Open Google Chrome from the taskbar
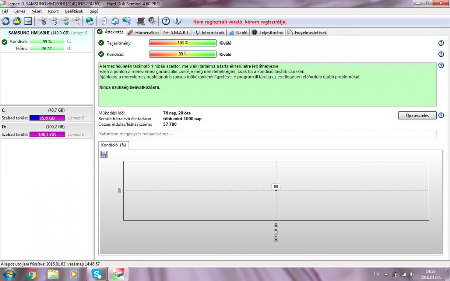The height and width of the screenshot is (281, 450). pos(31,274)
